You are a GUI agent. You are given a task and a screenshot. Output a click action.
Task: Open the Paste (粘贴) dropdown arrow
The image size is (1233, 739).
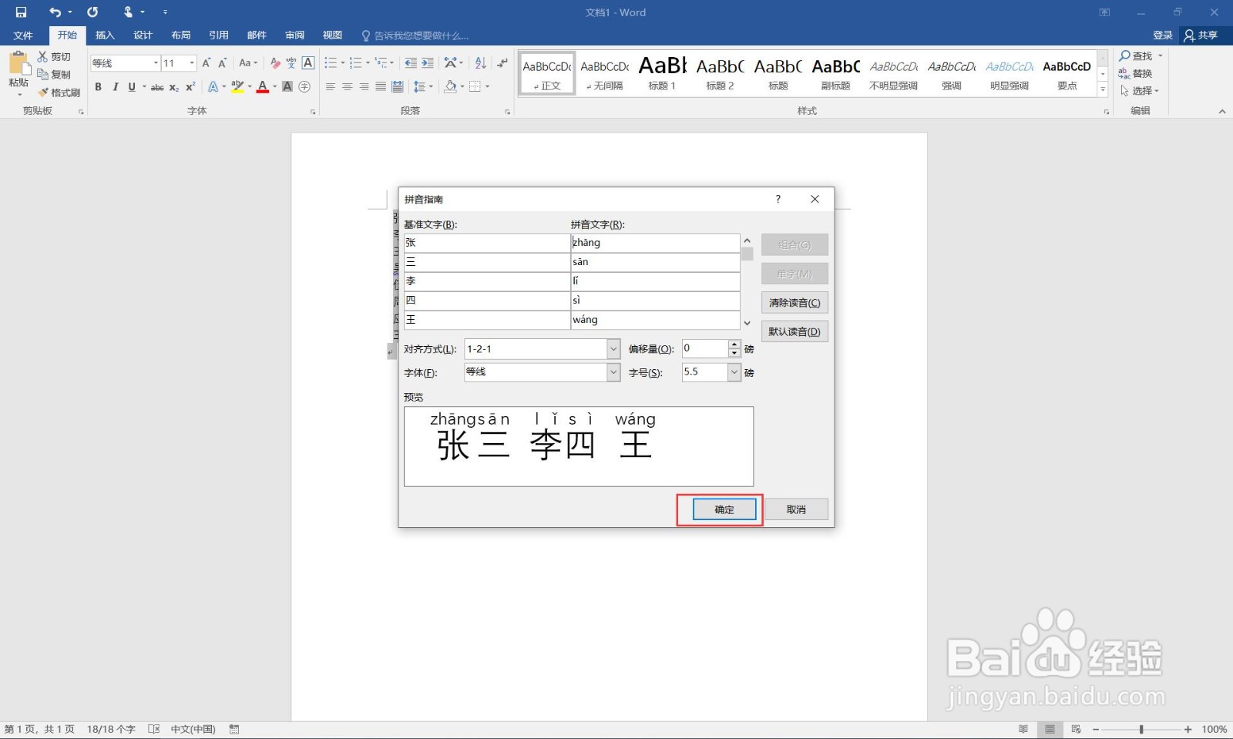[x=19, y=94]
